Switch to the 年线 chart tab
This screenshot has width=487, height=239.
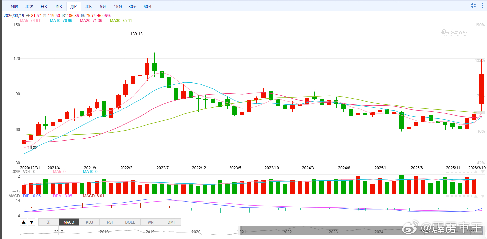click(29, 7)
